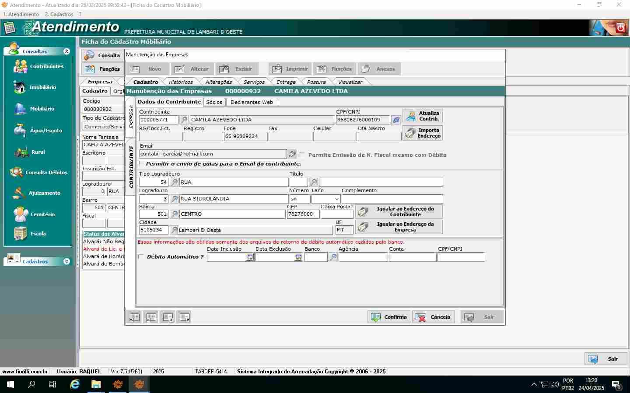630x393 pixels.
Task: Enable Permitir o envio de guias checkbox
Action: (142, 163)
